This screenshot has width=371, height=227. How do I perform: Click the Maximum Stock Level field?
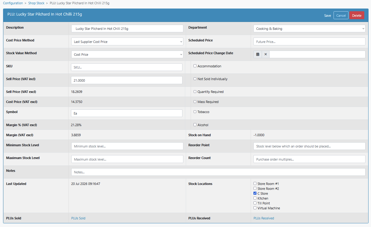point(127,159)
